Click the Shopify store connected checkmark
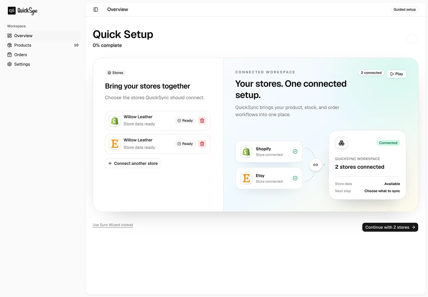The height and width of the screenshot is (297, 428). 295,151
